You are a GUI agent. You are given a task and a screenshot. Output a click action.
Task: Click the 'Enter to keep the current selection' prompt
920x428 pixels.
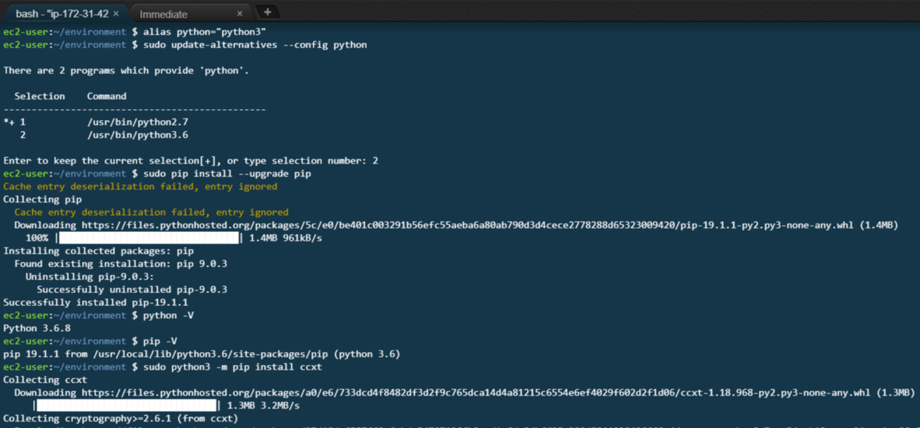190,161
